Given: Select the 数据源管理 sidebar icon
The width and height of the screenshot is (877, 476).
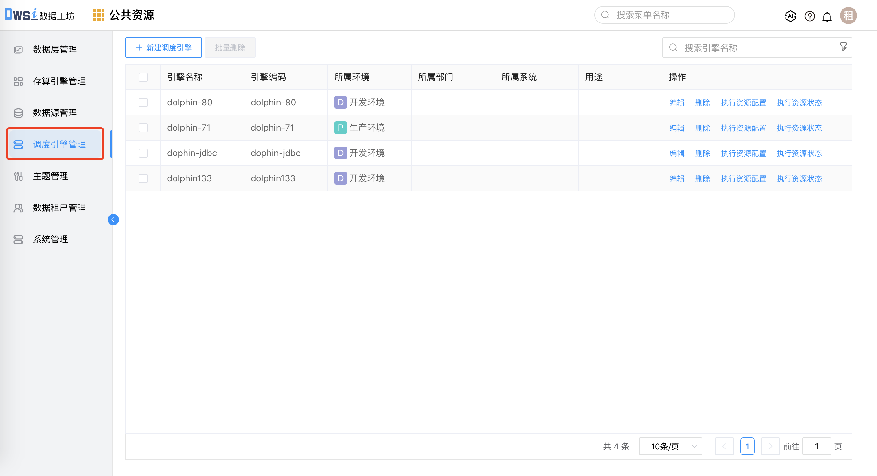Looking at the screenshot, I should 18,113.
